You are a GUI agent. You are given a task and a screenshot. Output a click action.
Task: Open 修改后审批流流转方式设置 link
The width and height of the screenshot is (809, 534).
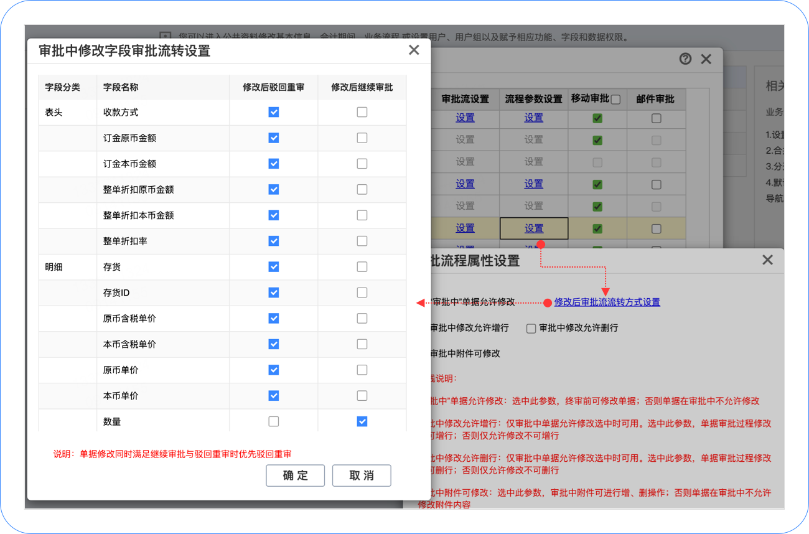(607, 302)
